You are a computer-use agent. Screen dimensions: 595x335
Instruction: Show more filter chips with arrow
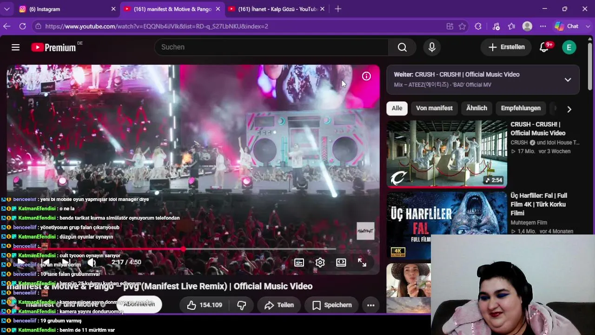[x=569, y=109]
